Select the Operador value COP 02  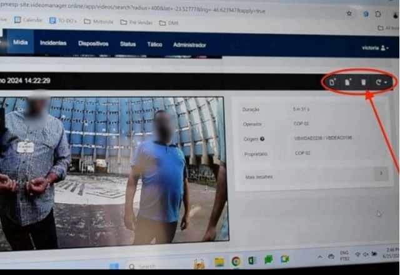pyautogui.click(x=301, y=124)
